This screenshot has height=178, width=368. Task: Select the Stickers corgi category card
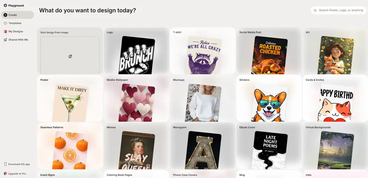click(269, 99)
